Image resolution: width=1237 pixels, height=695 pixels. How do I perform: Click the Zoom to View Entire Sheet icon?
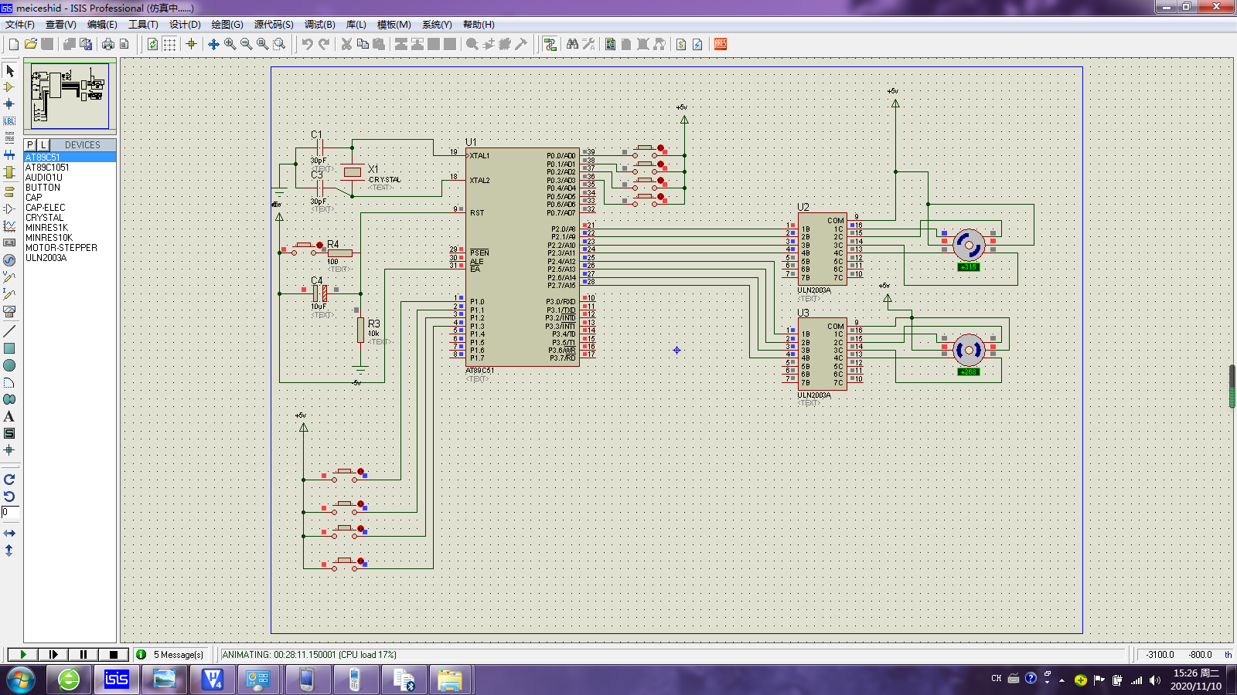tap(263, 44)
